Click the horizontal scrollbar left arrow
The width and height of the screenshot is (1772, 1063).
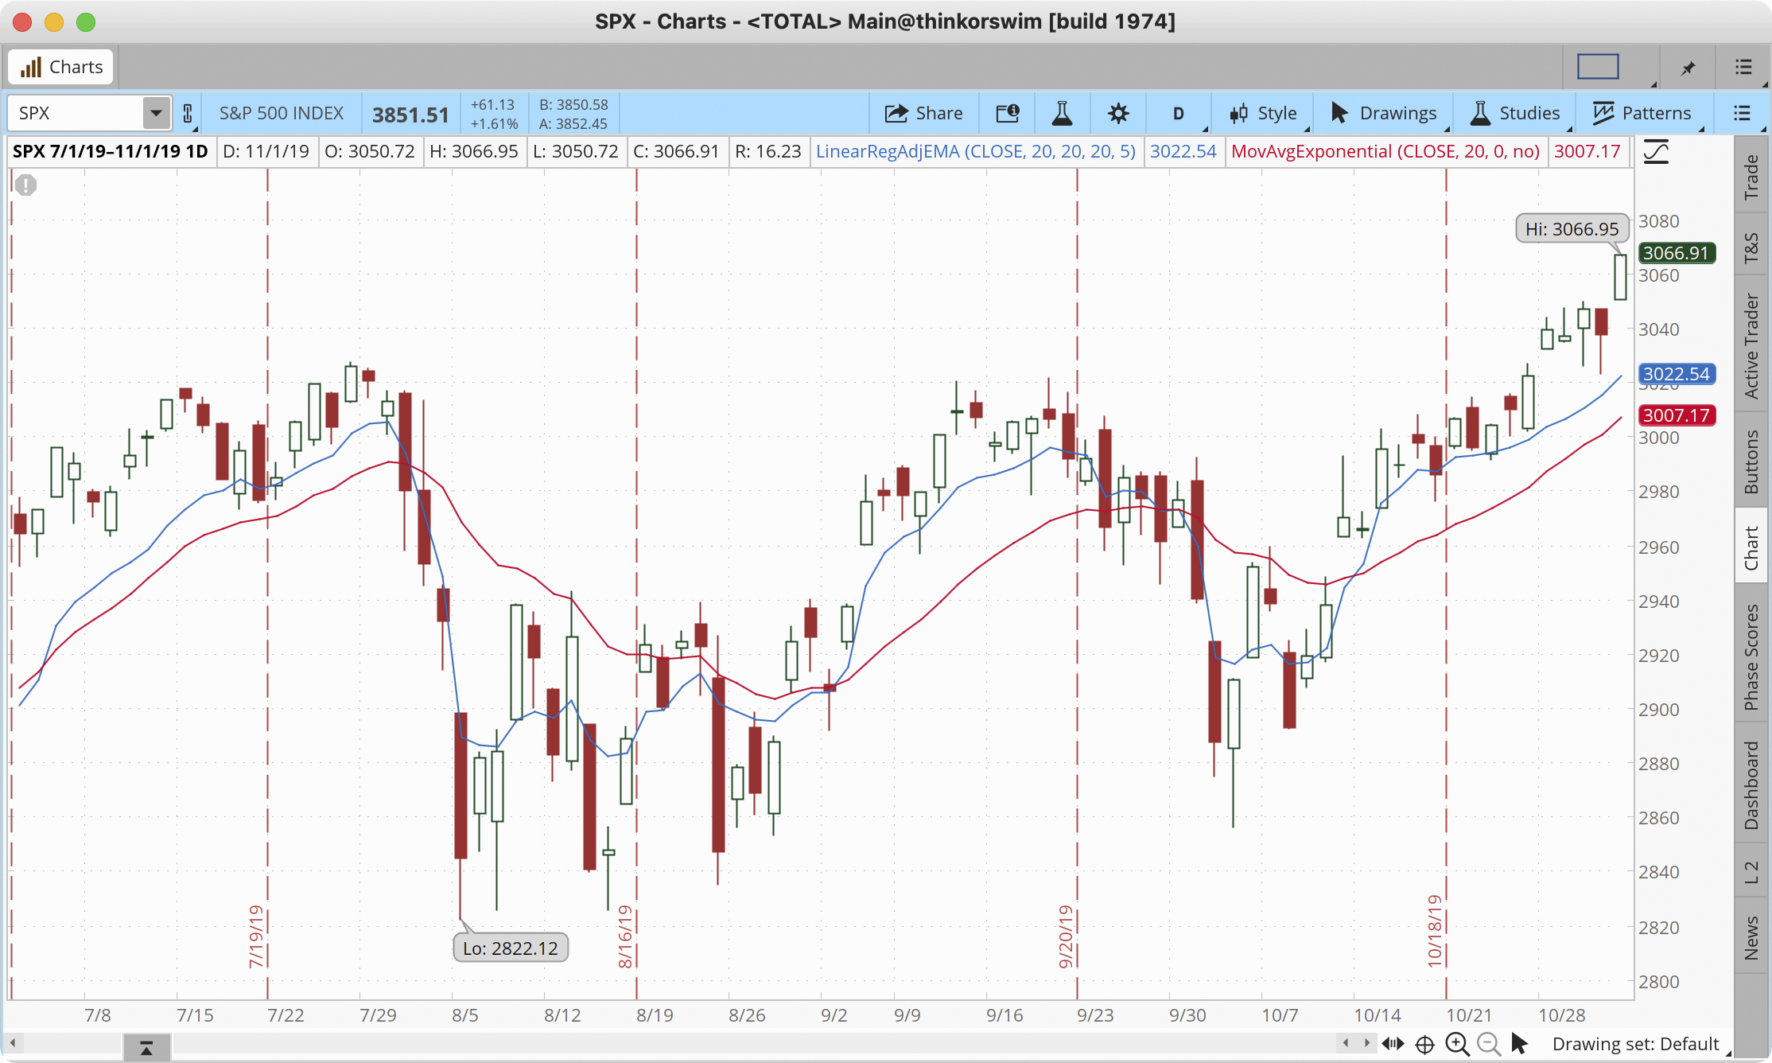click(13, 1043)
